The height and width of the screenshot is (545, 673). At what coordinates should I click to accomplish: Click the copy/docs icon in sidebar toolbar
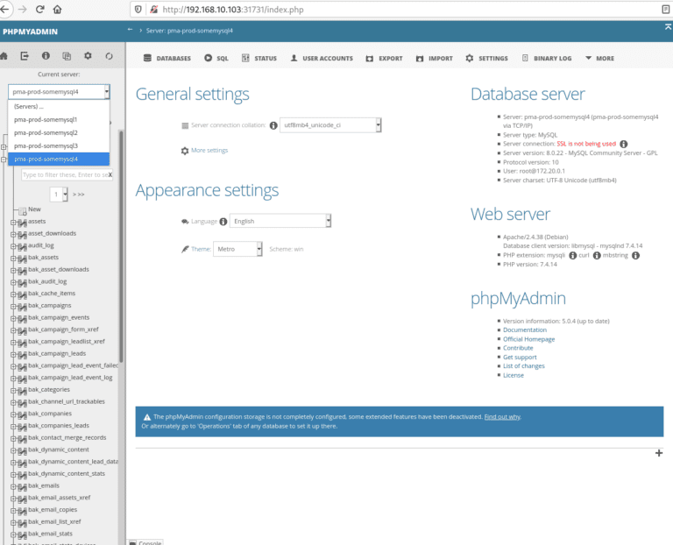click(x=67, y=56)
